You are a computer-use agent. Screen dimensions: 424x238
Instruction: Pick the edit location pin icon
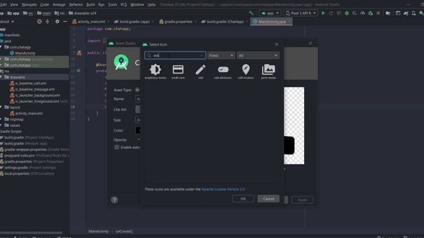tap(246, 71)
